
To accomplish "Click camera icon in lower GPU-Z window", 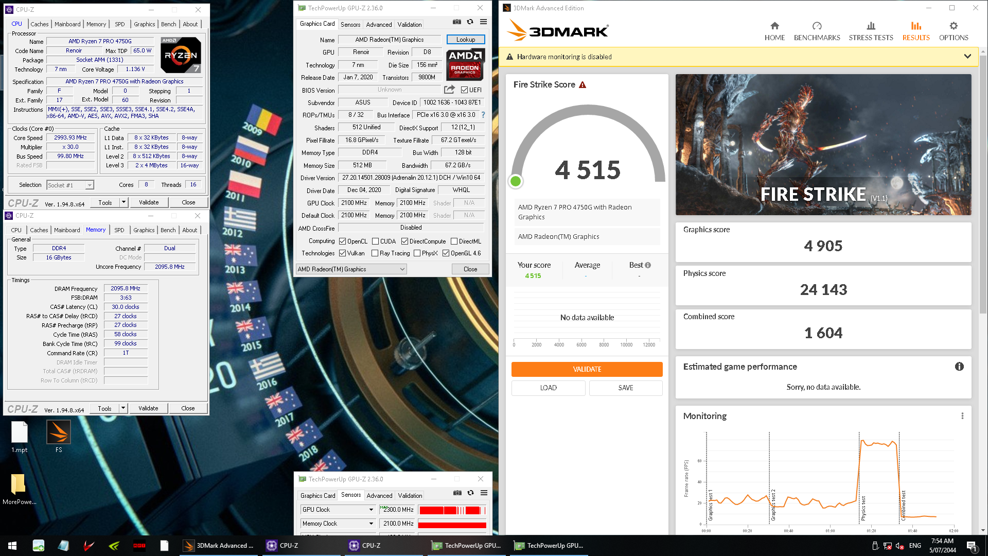I will pyautogui.click(x=457, y=493).
